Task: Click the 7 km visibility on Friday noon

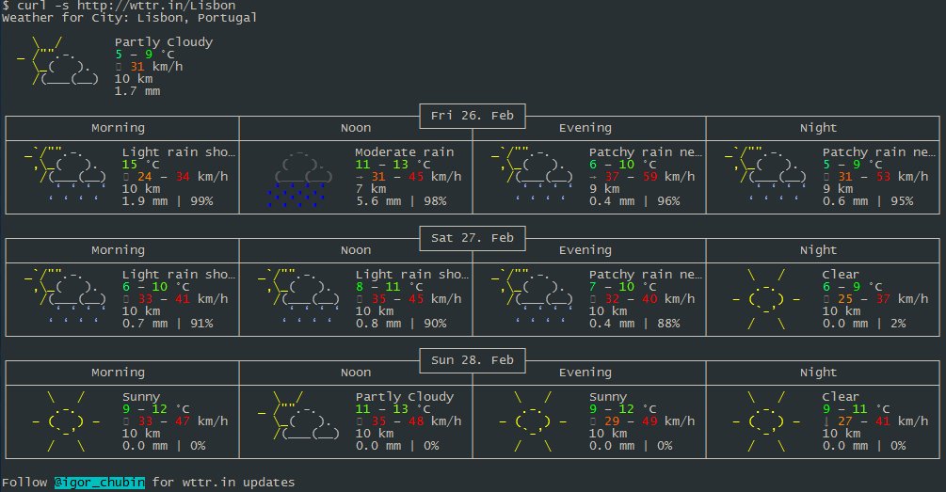Action: tap(371, 189)
